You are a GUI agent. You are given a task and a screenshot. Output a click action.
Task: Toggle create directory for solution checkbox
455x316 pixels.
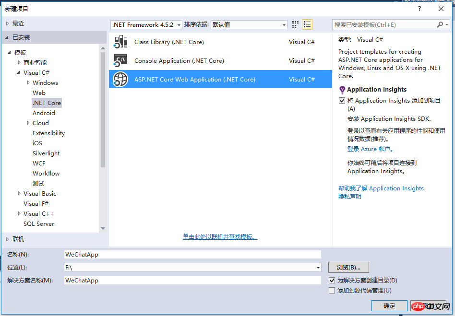pos(332,281)
